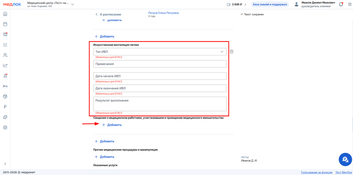The image size is (353, 175).
Task: Open the analytics chart sidebar icon
Action: tap(5, 65)
